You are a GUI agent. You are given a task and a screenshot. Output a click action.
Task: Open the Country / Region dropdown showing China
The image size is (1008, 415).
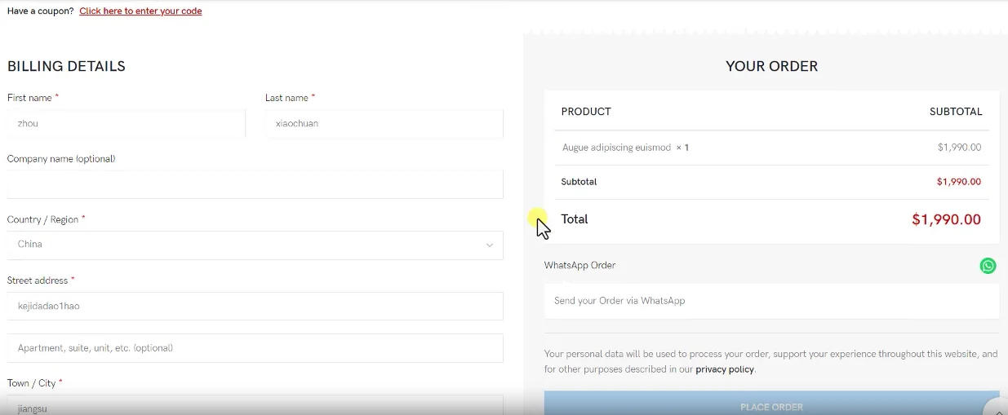tap(255, 245)
